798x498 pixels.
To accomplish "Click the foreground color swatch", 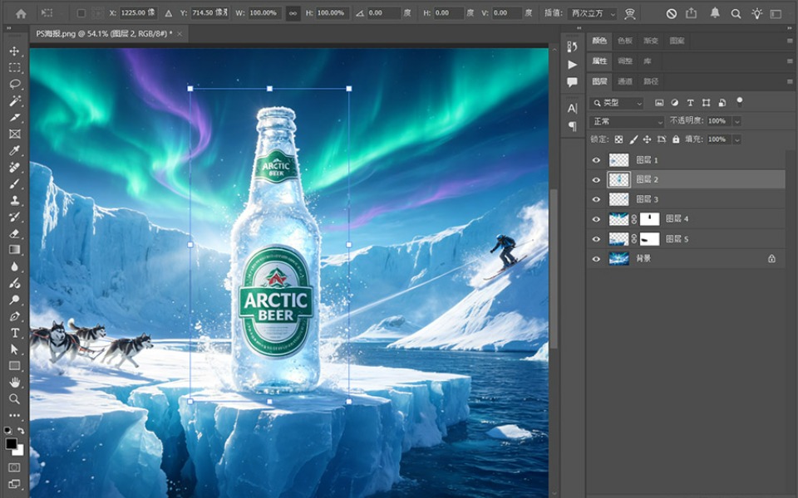I will pyautogui.click(x=11, y=443).
